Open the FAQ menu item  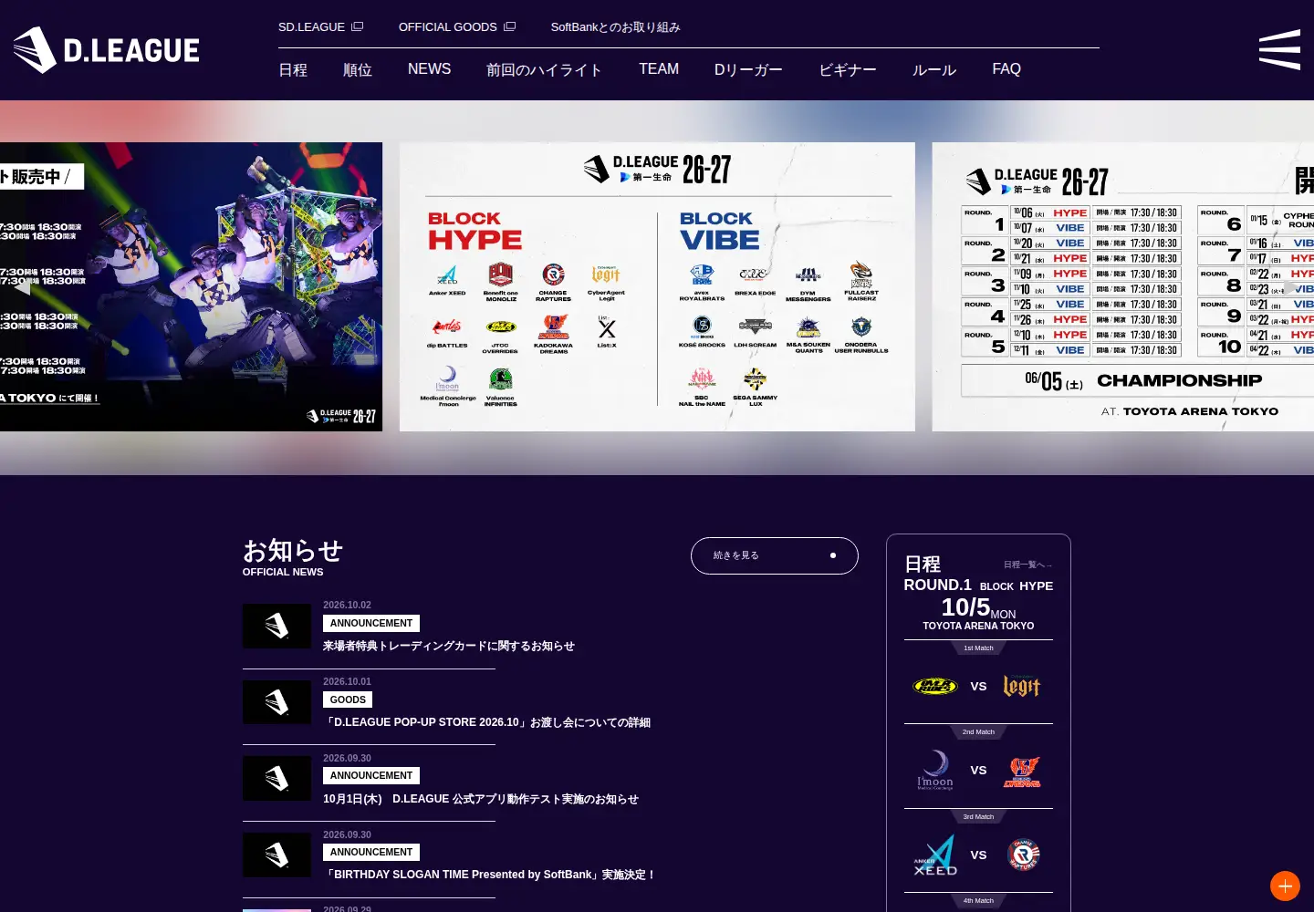[1006, 69]
